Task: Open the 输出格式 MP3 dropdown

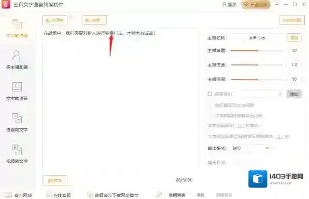Action: [x=251, y=148]
